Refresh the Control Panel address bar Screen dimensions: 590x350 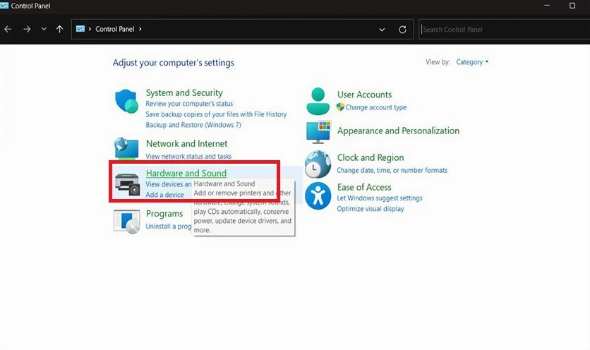pos(402,30)
